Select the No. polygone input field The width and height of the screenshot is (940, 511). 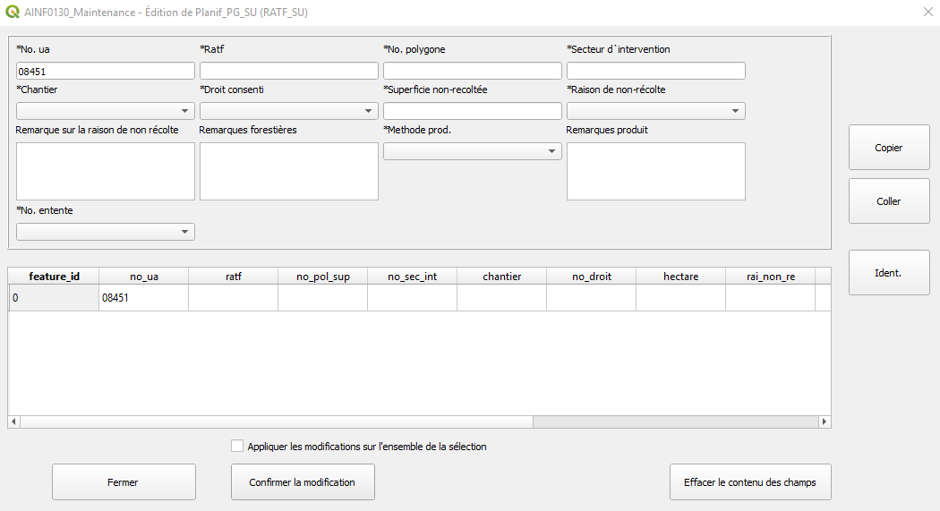click(473, 72)
